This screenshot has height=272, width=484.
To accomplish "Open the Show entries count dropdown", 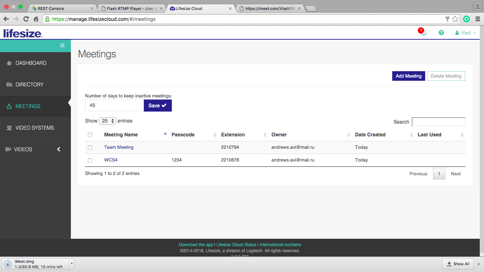I will pos(108,121).
